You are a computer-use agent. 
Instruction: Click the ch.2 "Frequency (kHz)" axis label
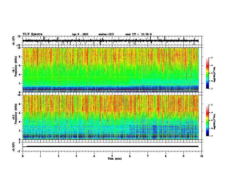pos(16,114)
